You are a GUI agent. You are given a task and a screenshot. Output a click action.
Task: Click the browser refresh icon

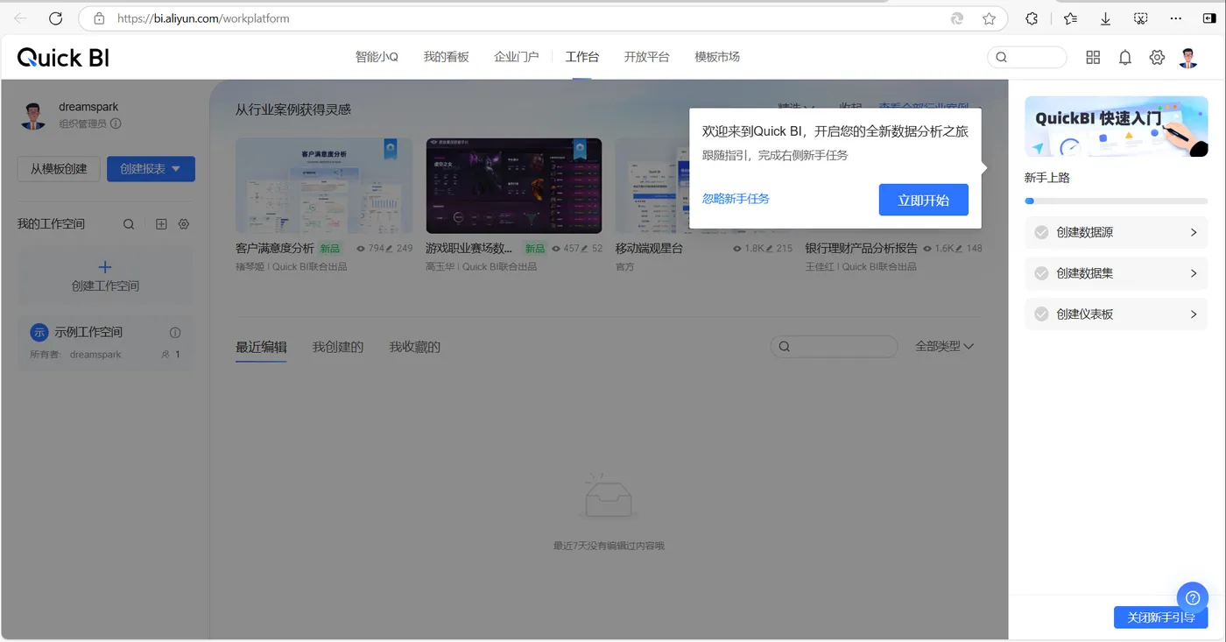55,18
